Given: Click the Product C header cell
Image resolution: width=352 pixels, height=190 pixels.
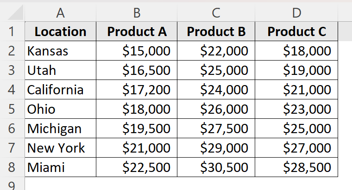Looking at the screenshot, I should click(x=297, y=31).
